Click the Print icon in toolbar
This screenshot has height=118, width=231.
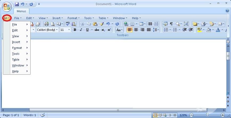[x=46, y=24]
